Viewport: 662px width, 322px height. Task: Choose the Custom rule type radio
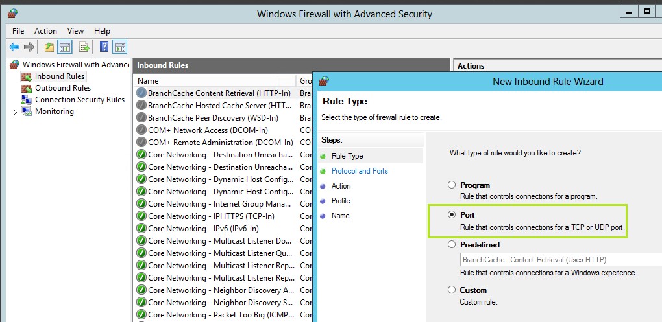452,290
